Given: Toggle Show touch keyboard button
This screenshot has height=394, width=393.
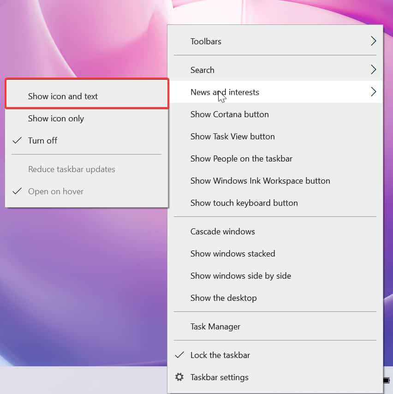Looking at the screenshot, I should pyautogui.click(x=275, y=203).
